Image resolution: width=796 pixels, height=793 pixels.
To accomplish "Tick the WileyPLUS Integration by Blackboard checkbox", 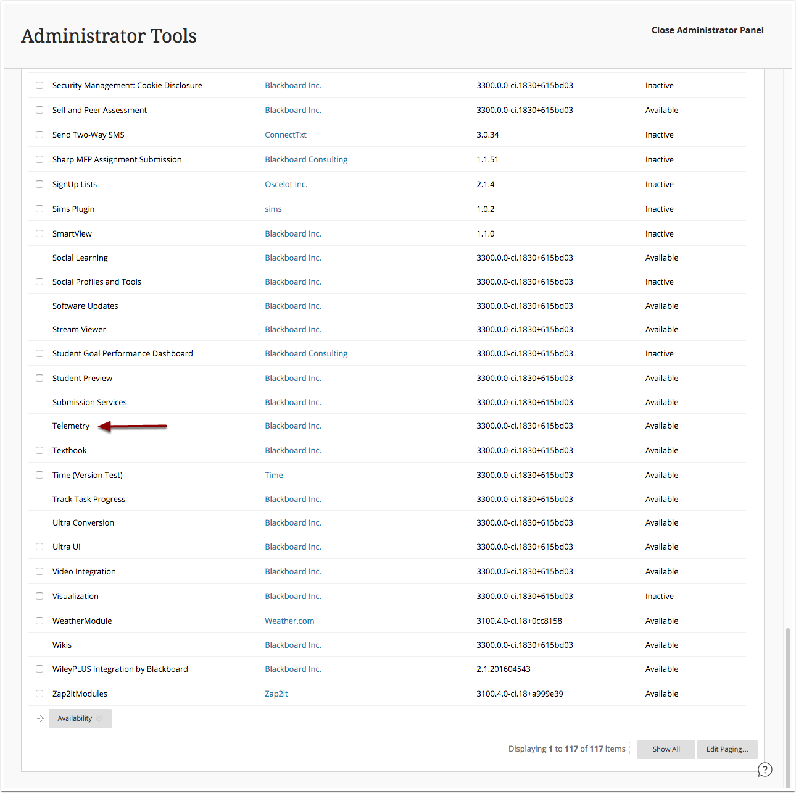I will tap(39, 669).
